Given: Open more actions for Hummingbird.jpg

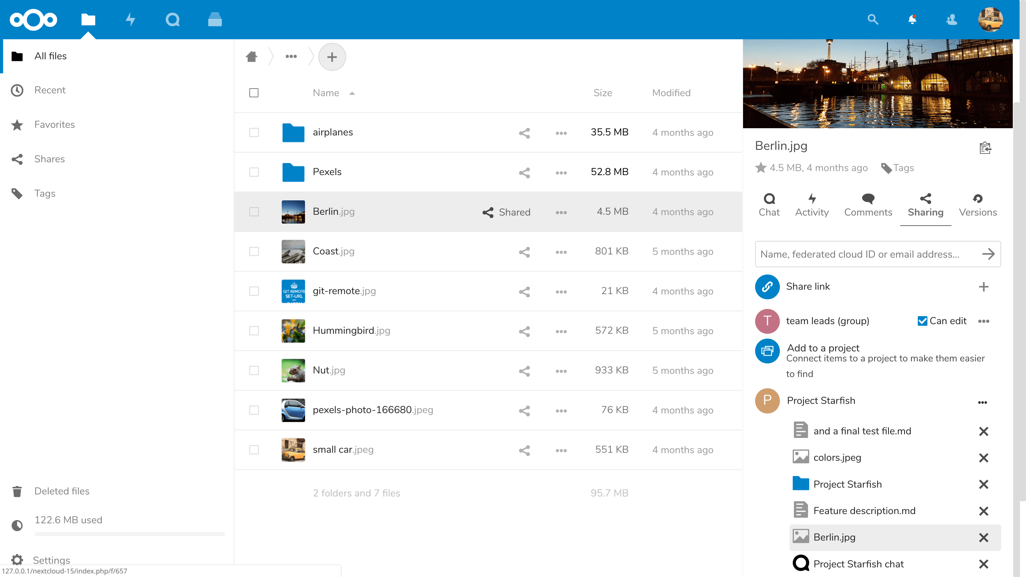Looking at the screenshot, I should pos(561,331).
